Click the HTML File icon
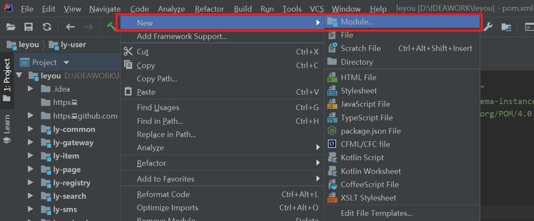534x221 pixels. 332,77
